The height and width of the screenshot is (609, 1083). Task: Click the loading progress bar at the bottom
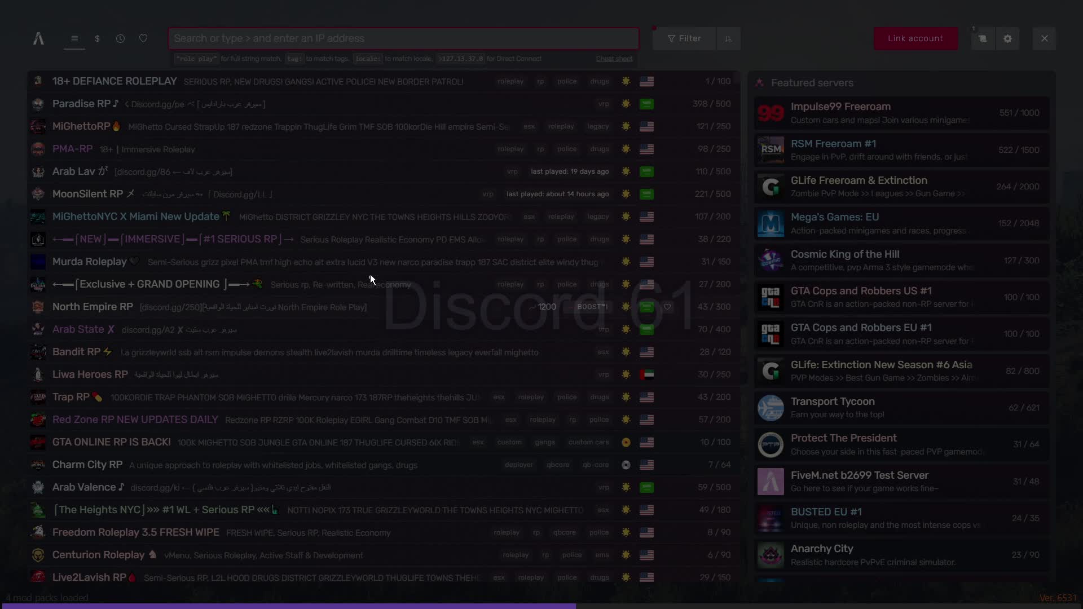[288, 607]
